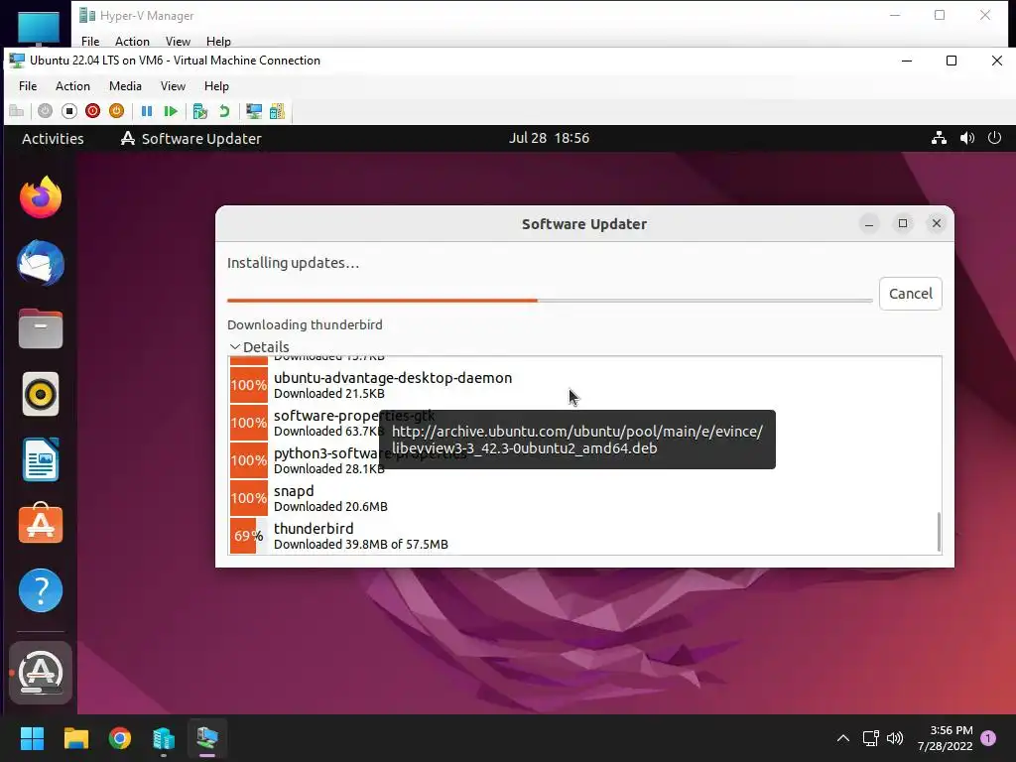
Task: Open Hyper-V Manager Action menu
Action: pos(132,41)
